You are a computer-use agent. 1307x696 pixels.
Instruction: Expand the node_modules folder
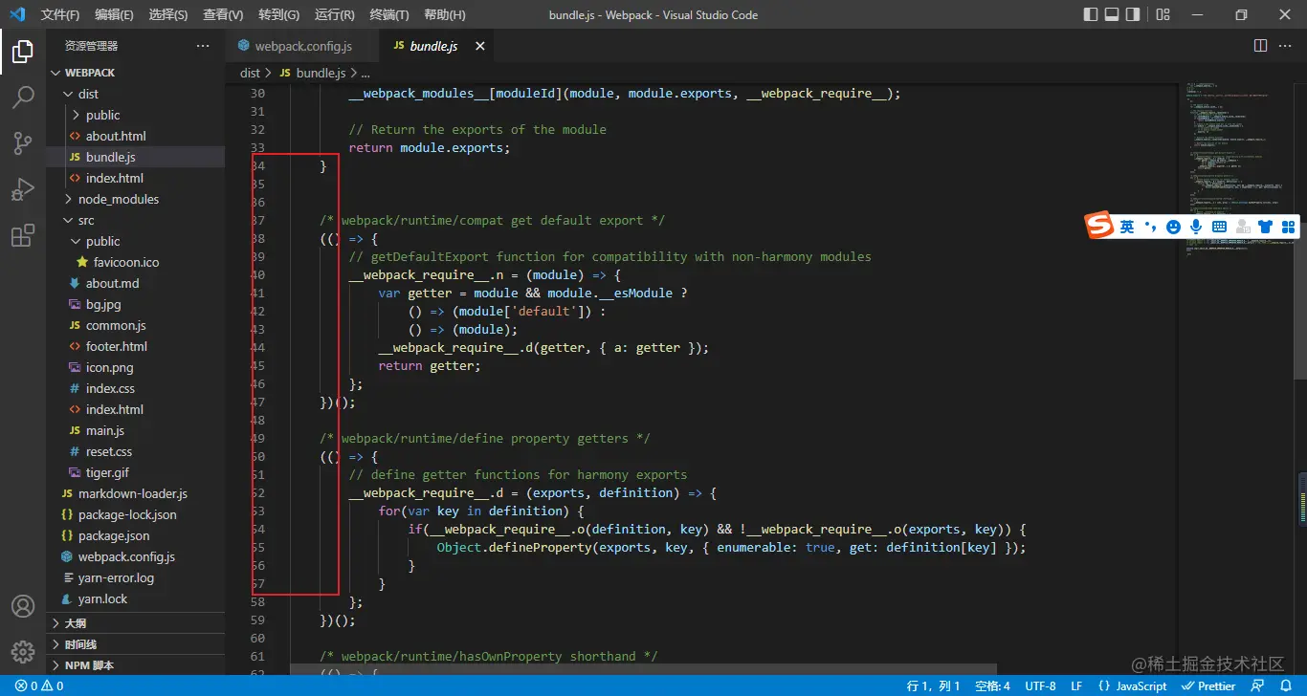[118, 199]
